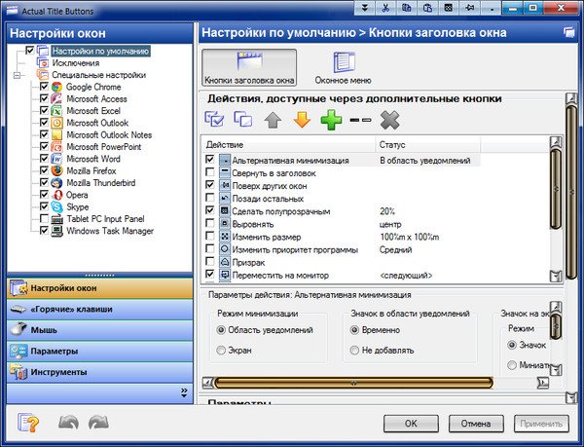Click the green plus add action icon
Screen dimensions: 584x447
330,119
